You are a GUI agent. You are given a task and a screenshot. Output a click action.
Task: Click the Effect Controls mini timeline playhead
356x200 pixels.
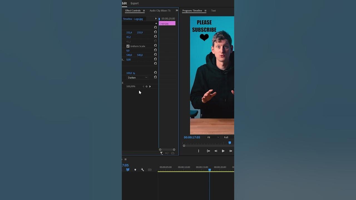[159, 19]
